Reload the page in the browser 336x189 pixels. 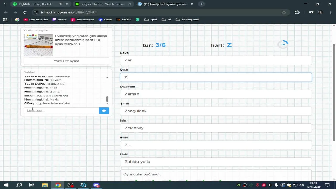25,12
